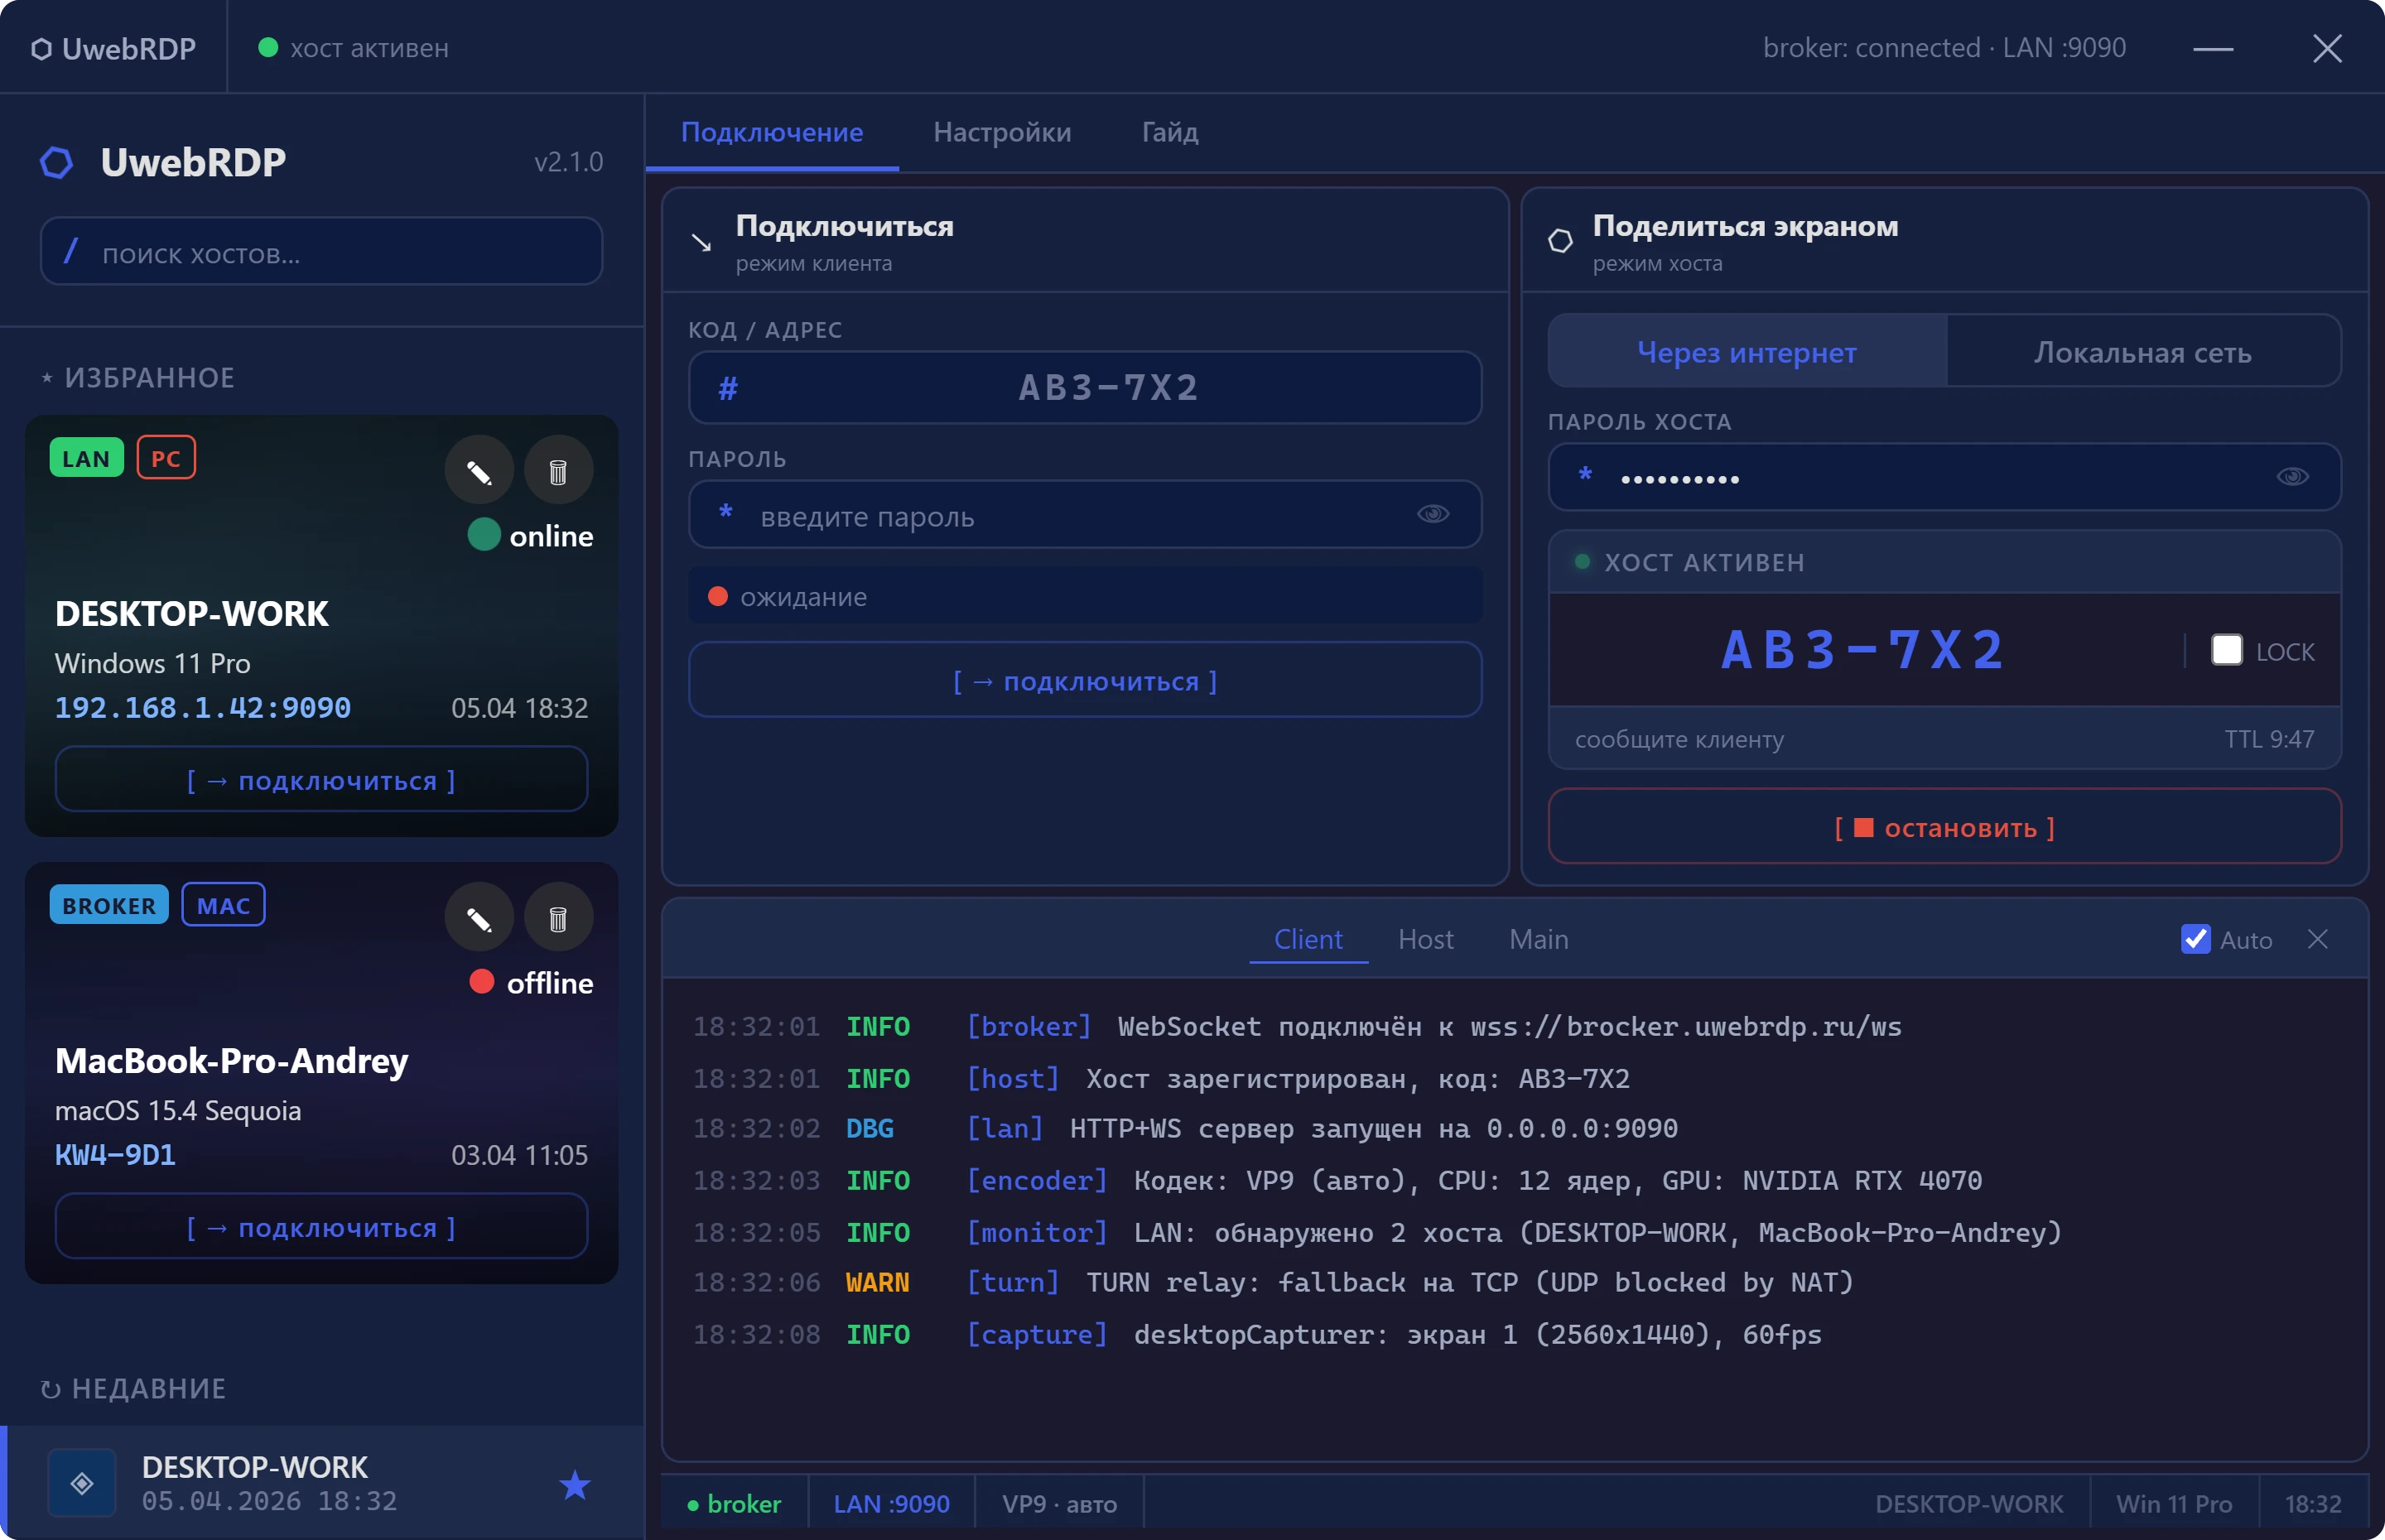Image resolution: width=2385 pixels, height=1540 pixels.
Task: Click the star icon on recent DESKTOP-WORK
Action: tap(574, 1485)
